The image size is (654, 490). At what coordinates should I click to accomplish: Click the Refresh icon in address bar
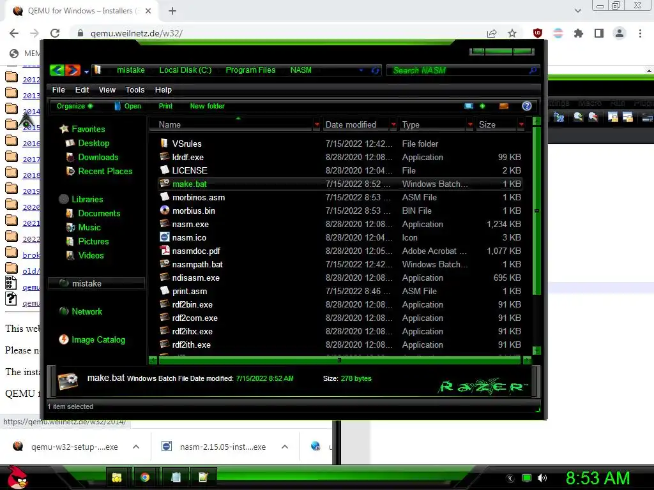click(x=375, y=70)
